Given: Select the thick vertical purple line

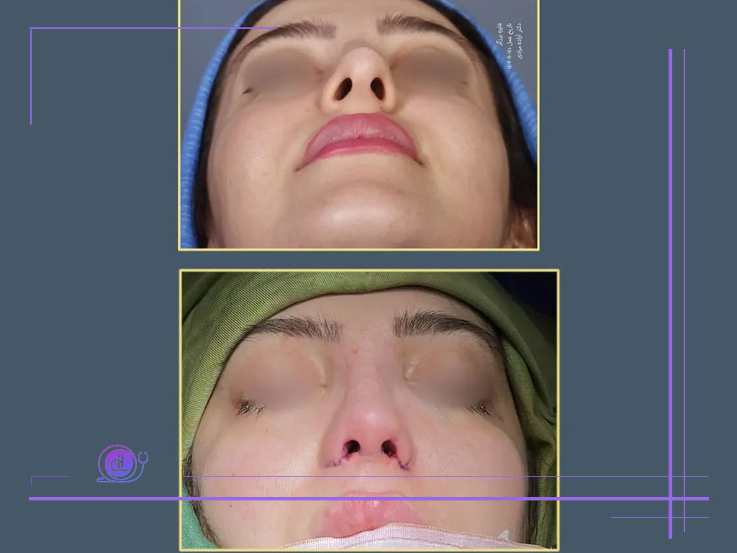Looking at the screenshot, I should 670,294.
